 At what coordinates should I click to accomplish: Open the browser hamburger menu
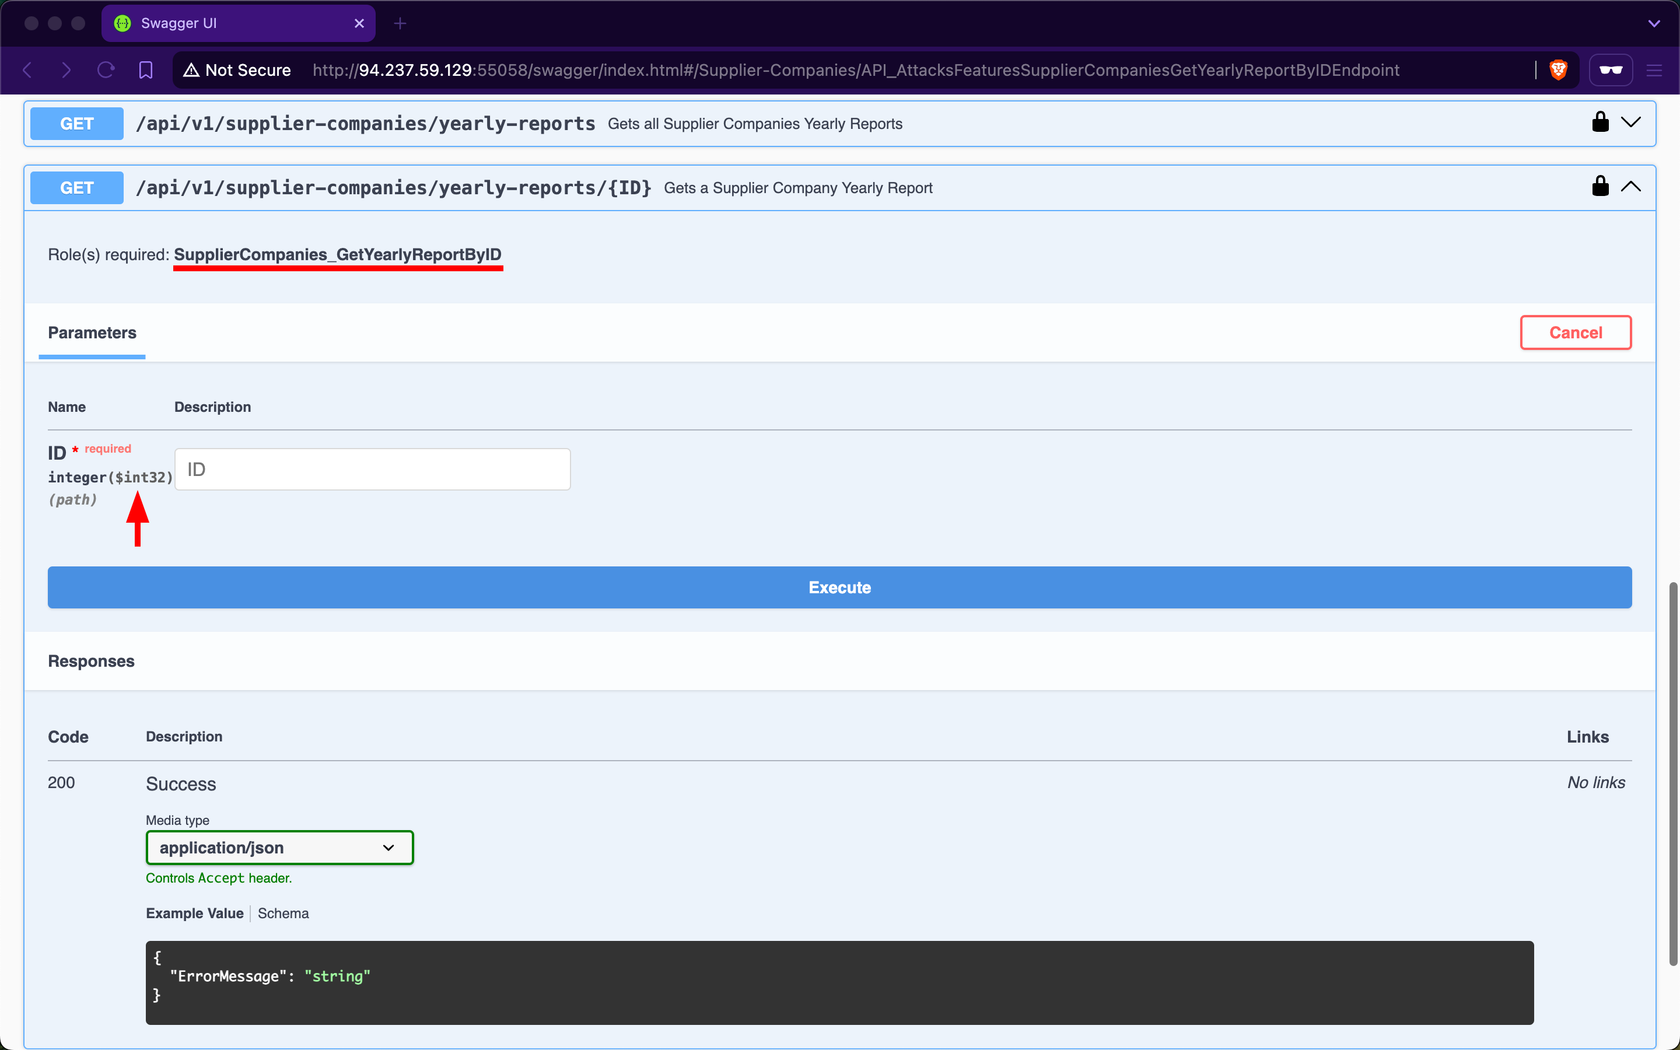point(1654,70)
